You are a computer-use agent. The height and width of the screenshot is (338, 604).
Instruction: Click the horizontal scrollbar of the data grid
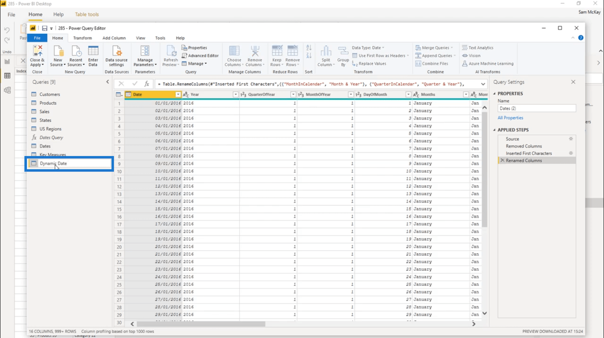(201, 324)
